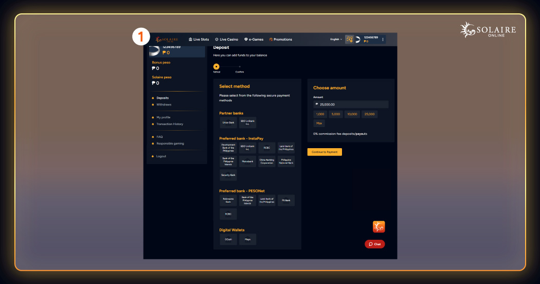540x284 pixels.
Task: Select BDO Unibank under Partner banks
Action: point(247,122)
